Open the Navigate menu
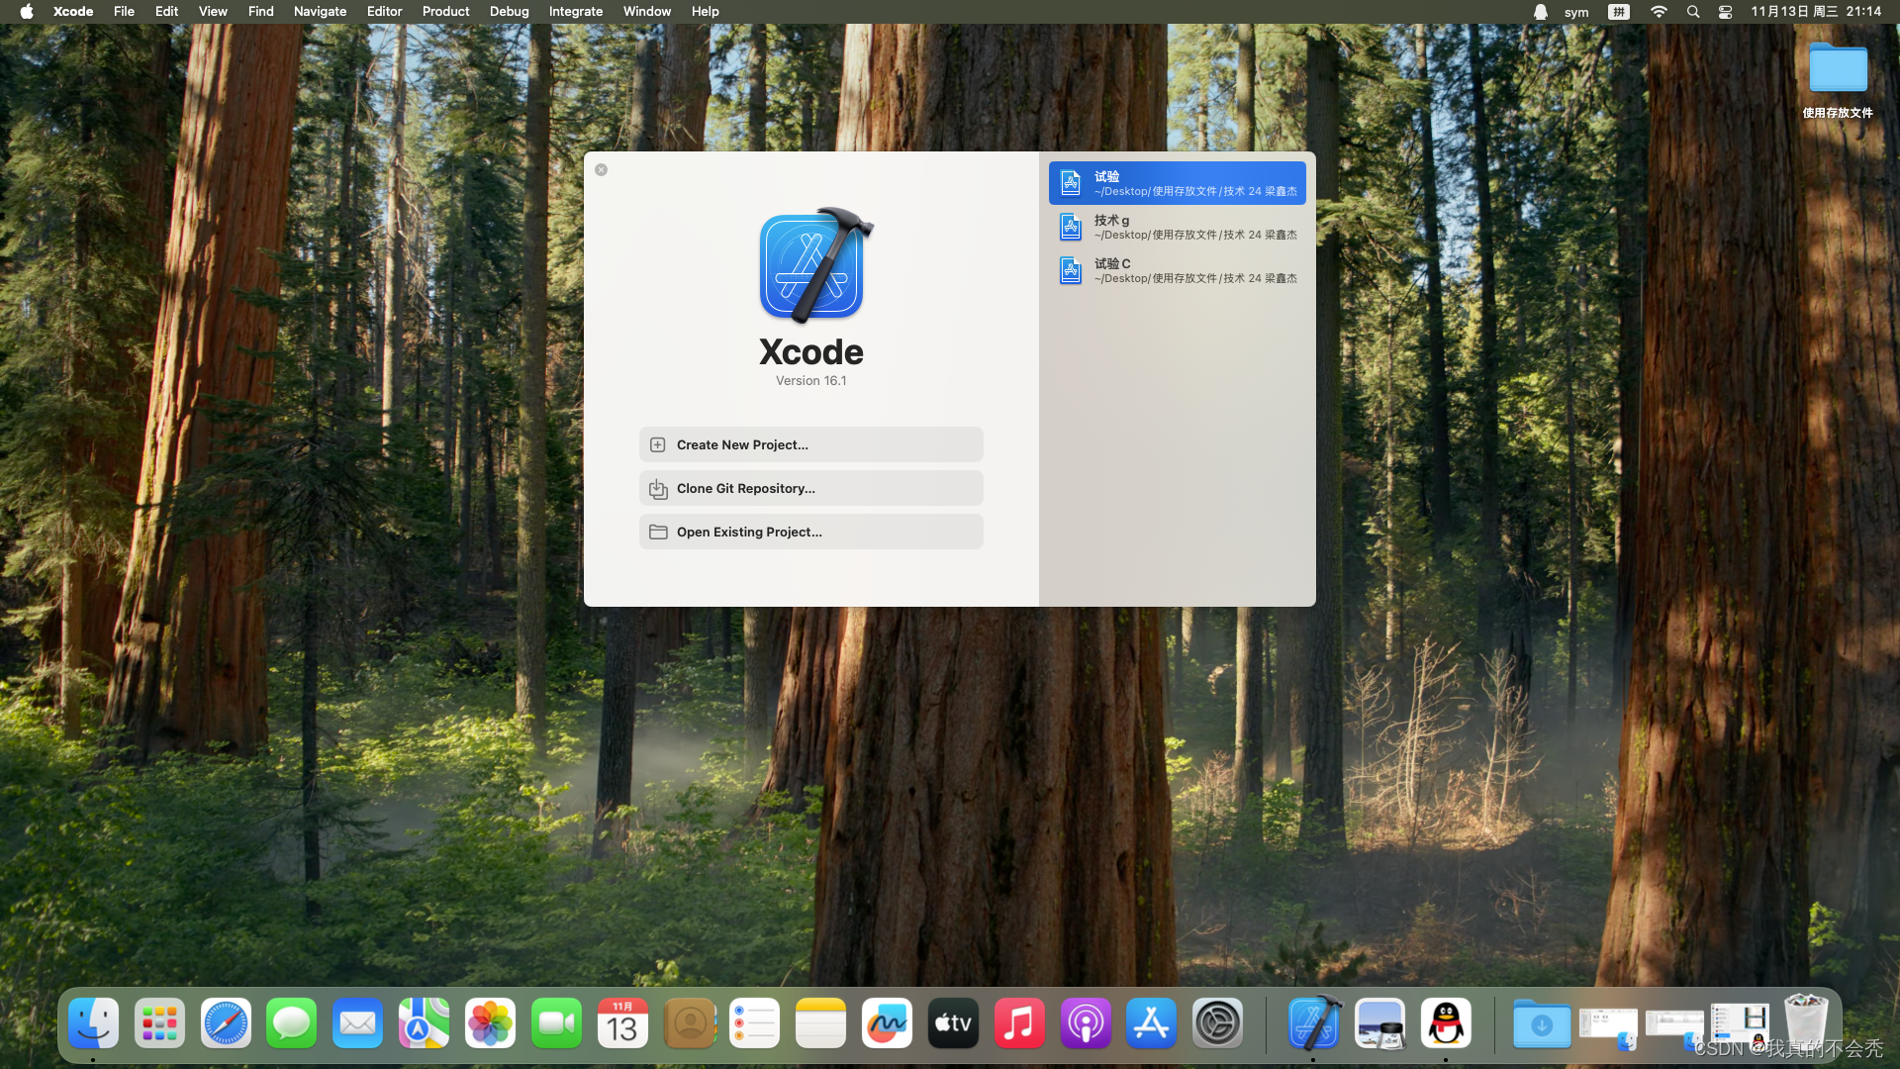Image resolution: width=1900 pixels, height=1069 pixels. [320, 12]
